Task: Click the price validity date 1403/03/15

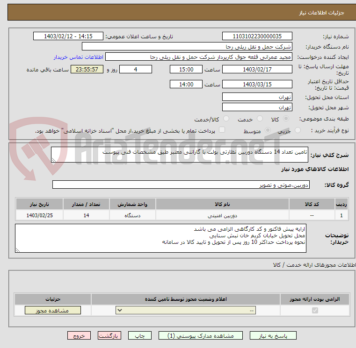Action: (x=257, y=84)
